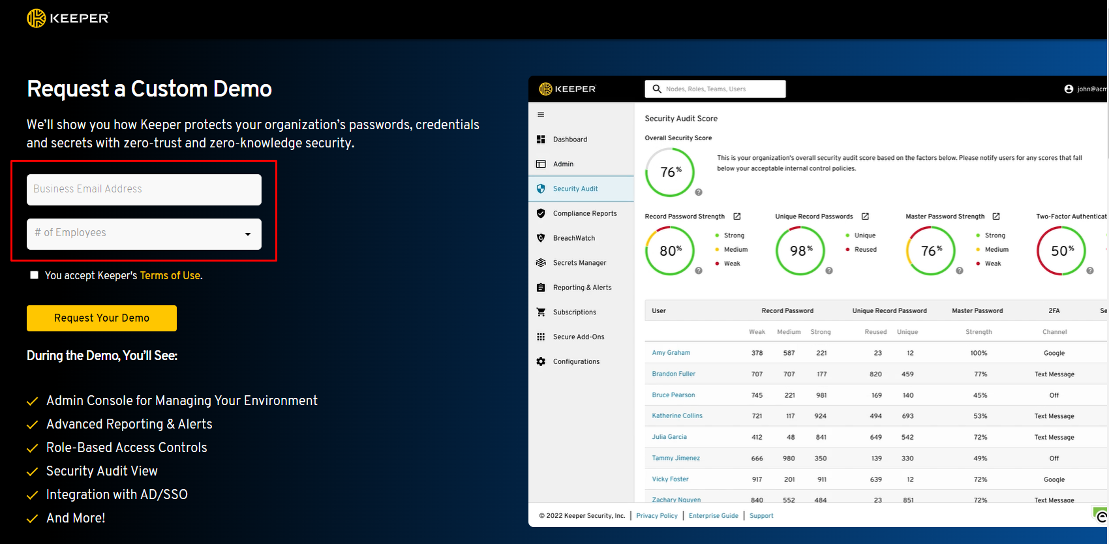
Task: Open the Support footer link
Action: pyautogui.click(x=761, y=515)
